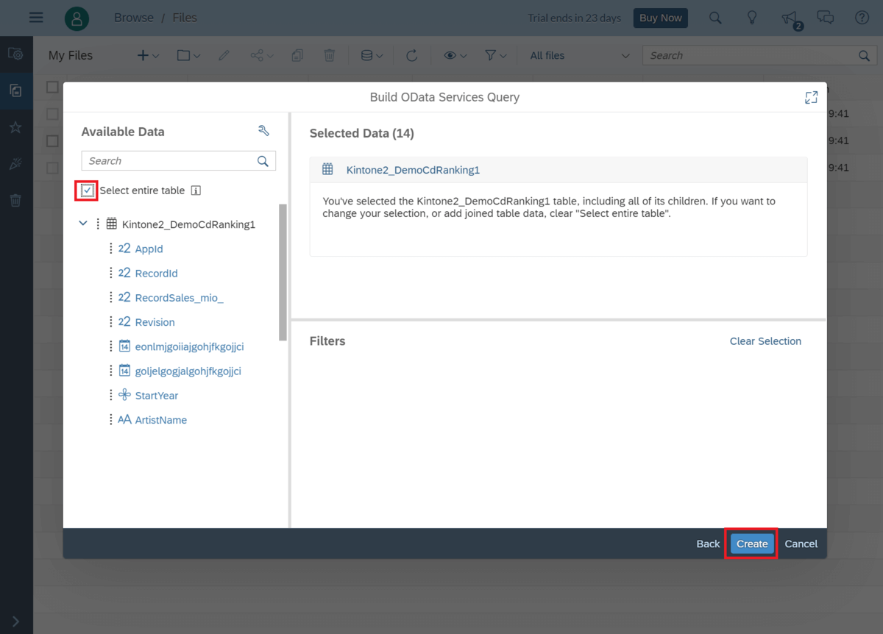The width and height of the screenshot is (883, 634).
Task: Click the info icon beside Select entire table
Action: [x=196, y=190]
